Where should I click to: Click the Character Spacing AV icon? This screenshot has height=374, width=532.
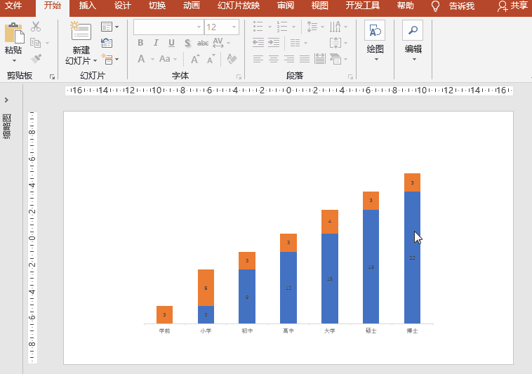[218, 43]
